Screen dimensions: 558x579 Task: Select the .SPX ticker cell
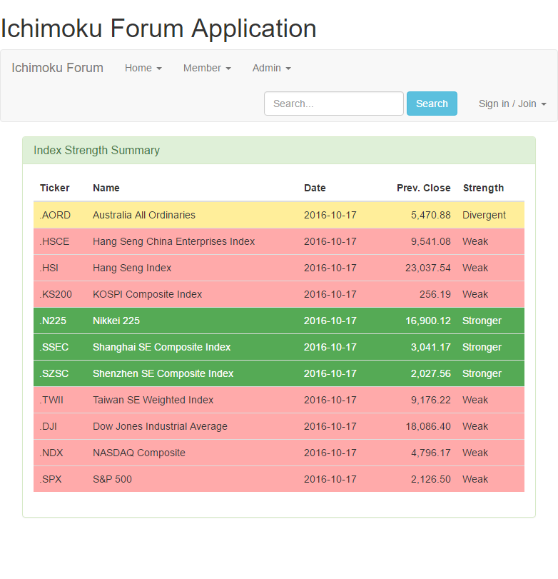(x=51, y=479)
